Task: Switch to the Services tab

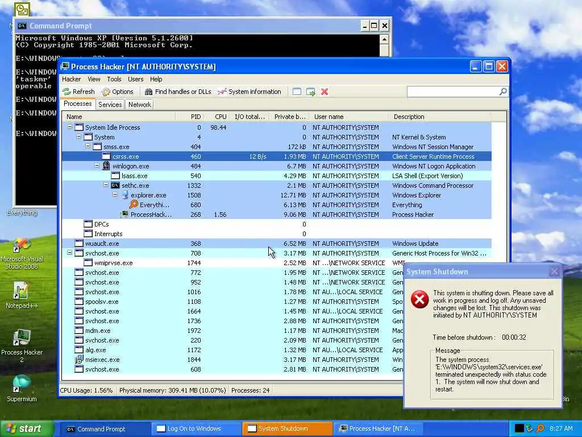Action: [110, 105]
